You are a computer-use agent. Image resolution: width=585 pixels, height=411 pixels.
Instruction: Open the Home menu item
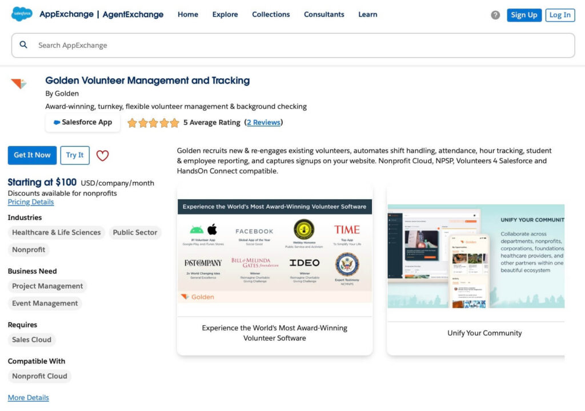[x=187, y=14]
